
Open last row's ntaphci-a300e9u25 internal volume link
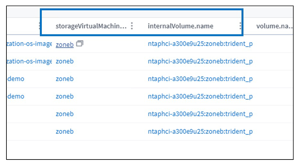pos(200,131)
